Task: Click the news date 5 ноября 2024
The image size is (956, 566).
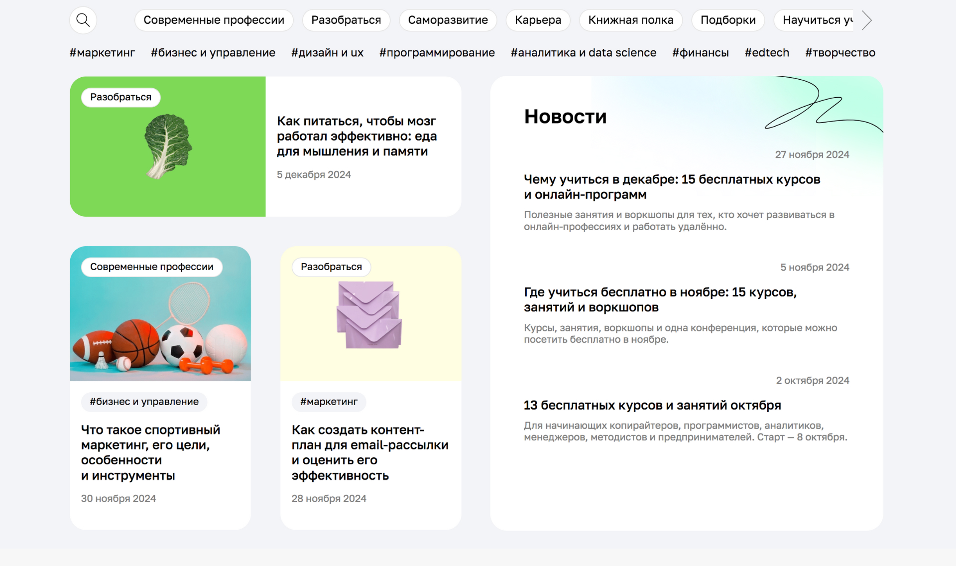Action: 815,268
